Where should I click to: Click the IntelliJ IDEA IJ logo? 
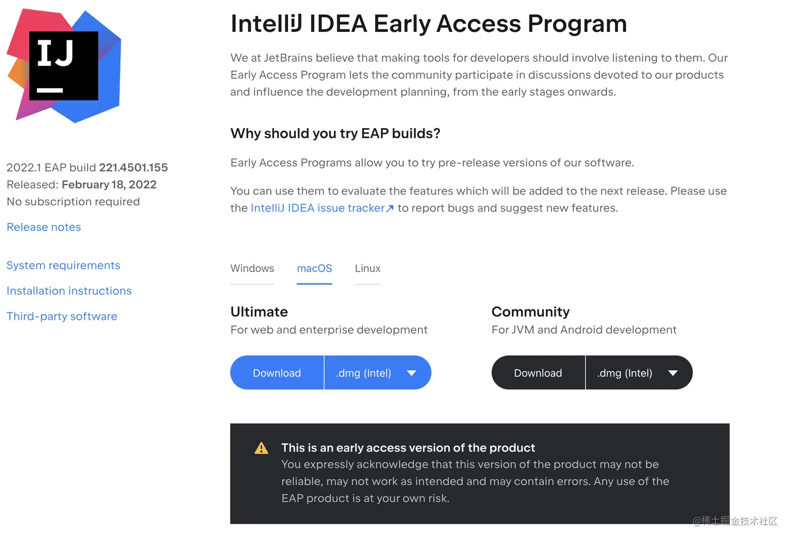pos(64,66)
